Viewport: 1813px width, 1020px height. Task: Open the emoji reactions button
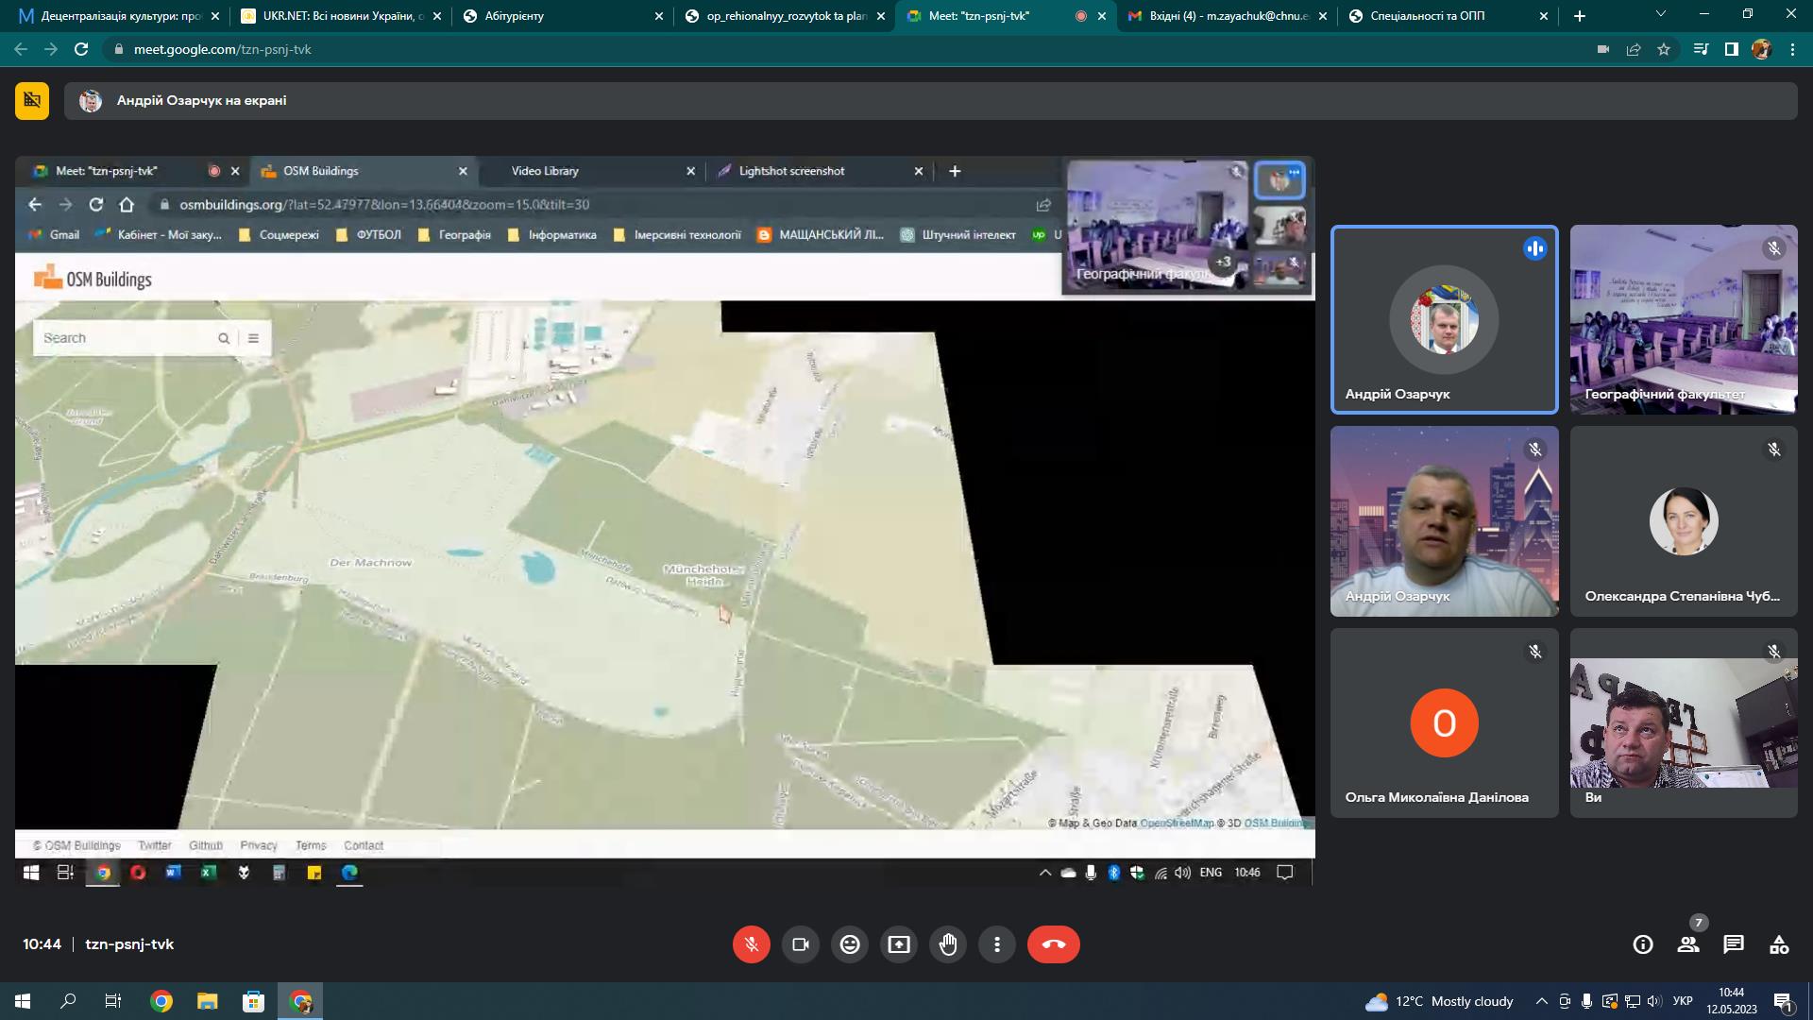coord(850,944)
